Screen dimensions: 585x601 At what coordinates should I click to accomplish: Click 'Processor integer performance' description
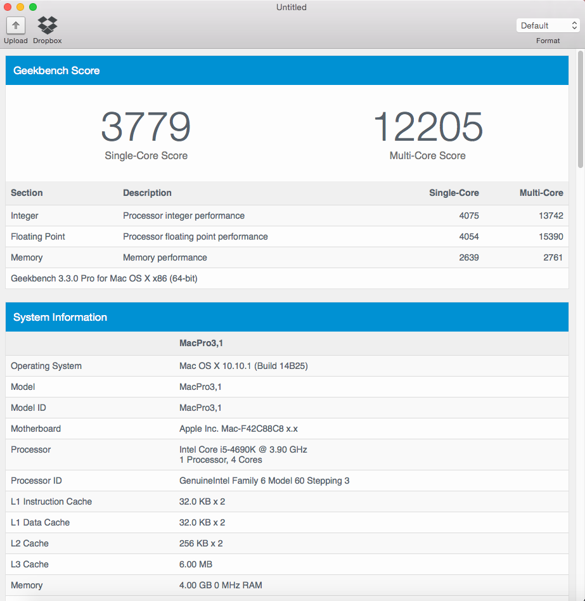(x=184, y=216)
